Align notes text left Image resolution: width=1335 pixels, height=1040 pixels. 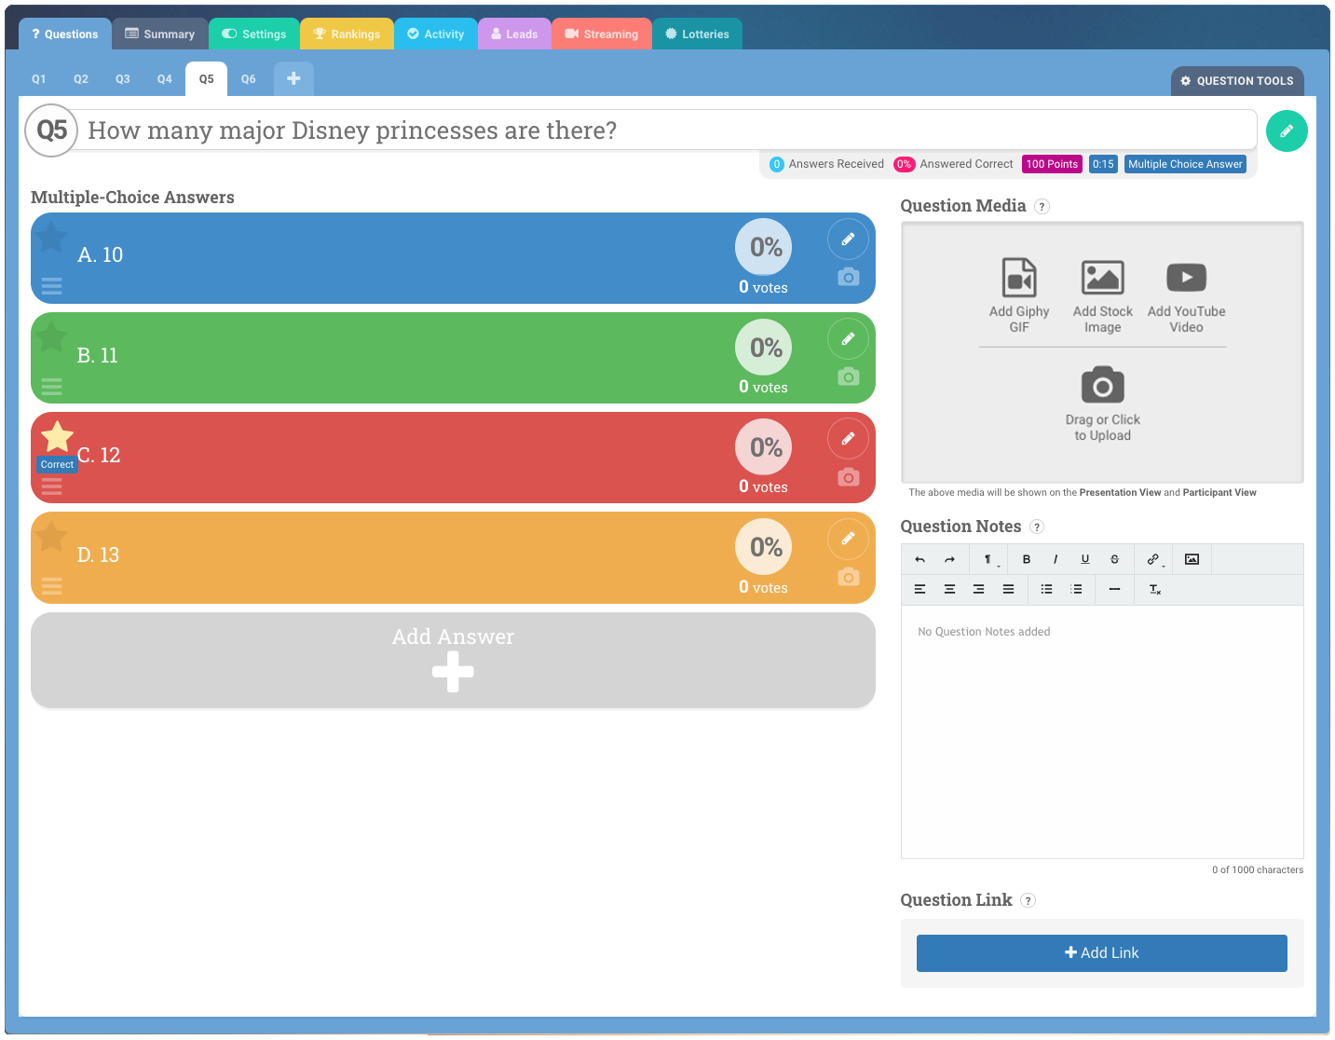[920, 589]
